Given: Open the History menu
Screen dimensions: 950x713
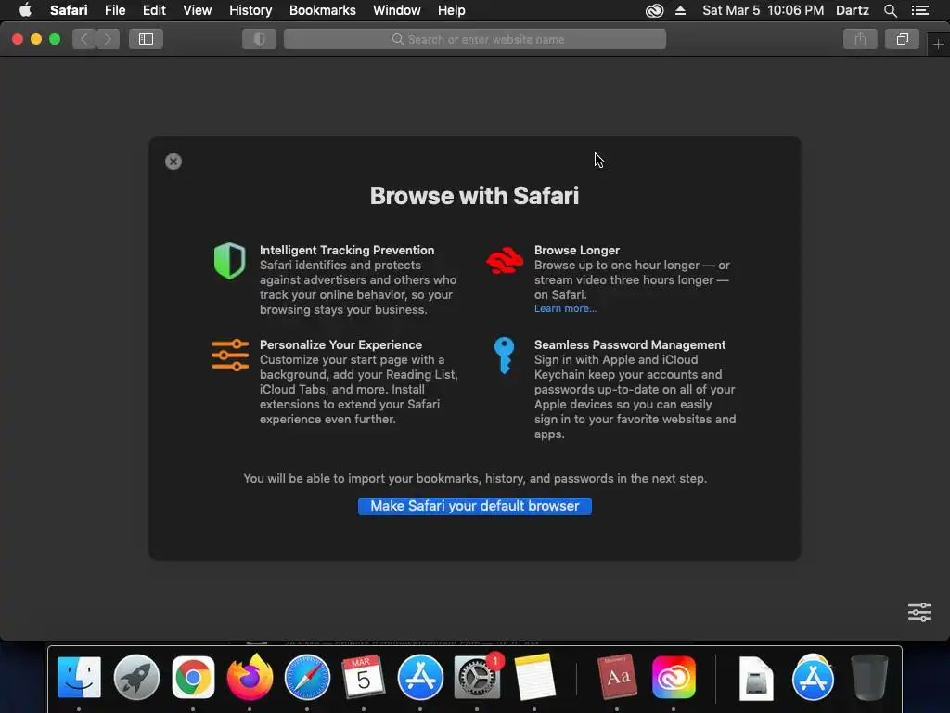Looking at the screenshot, I should point(250,10).
